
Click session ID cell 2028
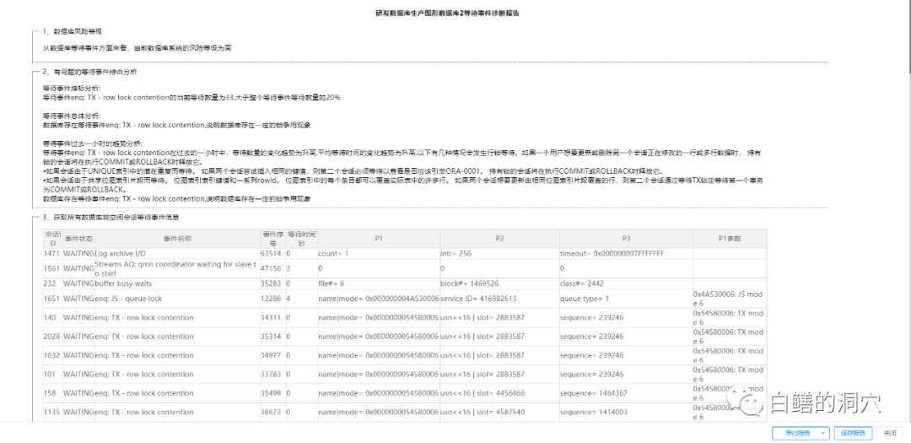[51, 337]
